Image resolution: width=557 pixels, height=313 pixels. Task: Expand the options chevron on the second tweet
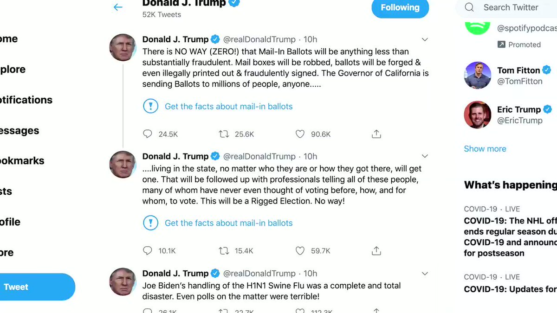(424, 156)
